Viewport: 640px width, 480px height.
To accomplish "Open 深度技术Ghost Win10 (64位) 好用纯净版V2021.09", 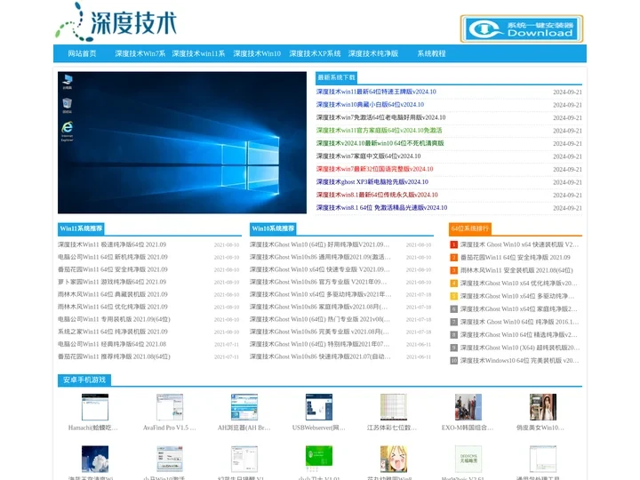I will click(x=320, y=245).
